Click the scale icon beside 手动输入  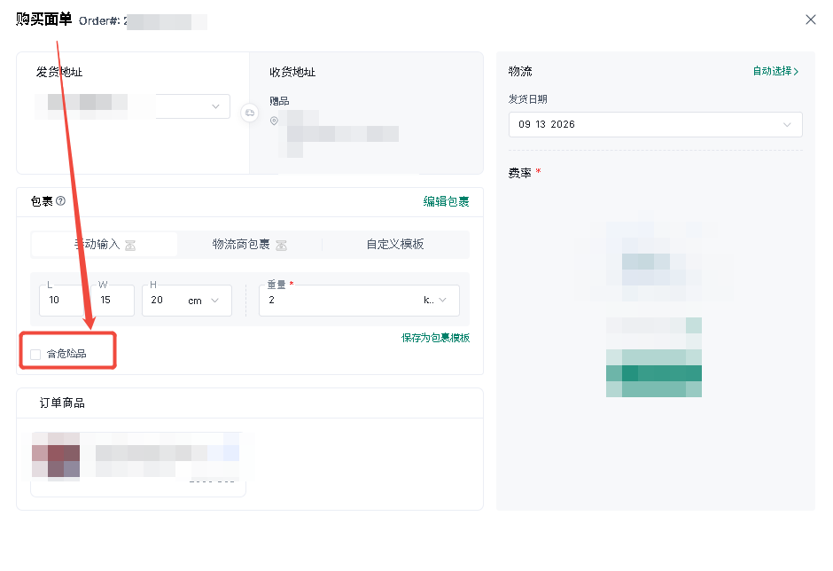coord(130,245)
